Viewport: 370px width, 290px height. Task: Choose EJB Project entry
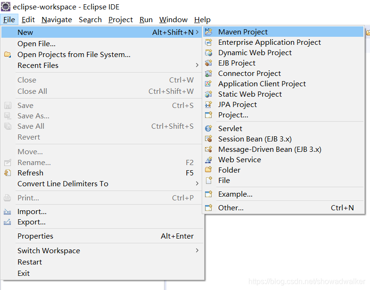pos(283,63)
